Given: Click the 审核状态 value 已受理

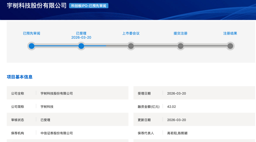Looking at the screenshot, I should click(45, 120).
